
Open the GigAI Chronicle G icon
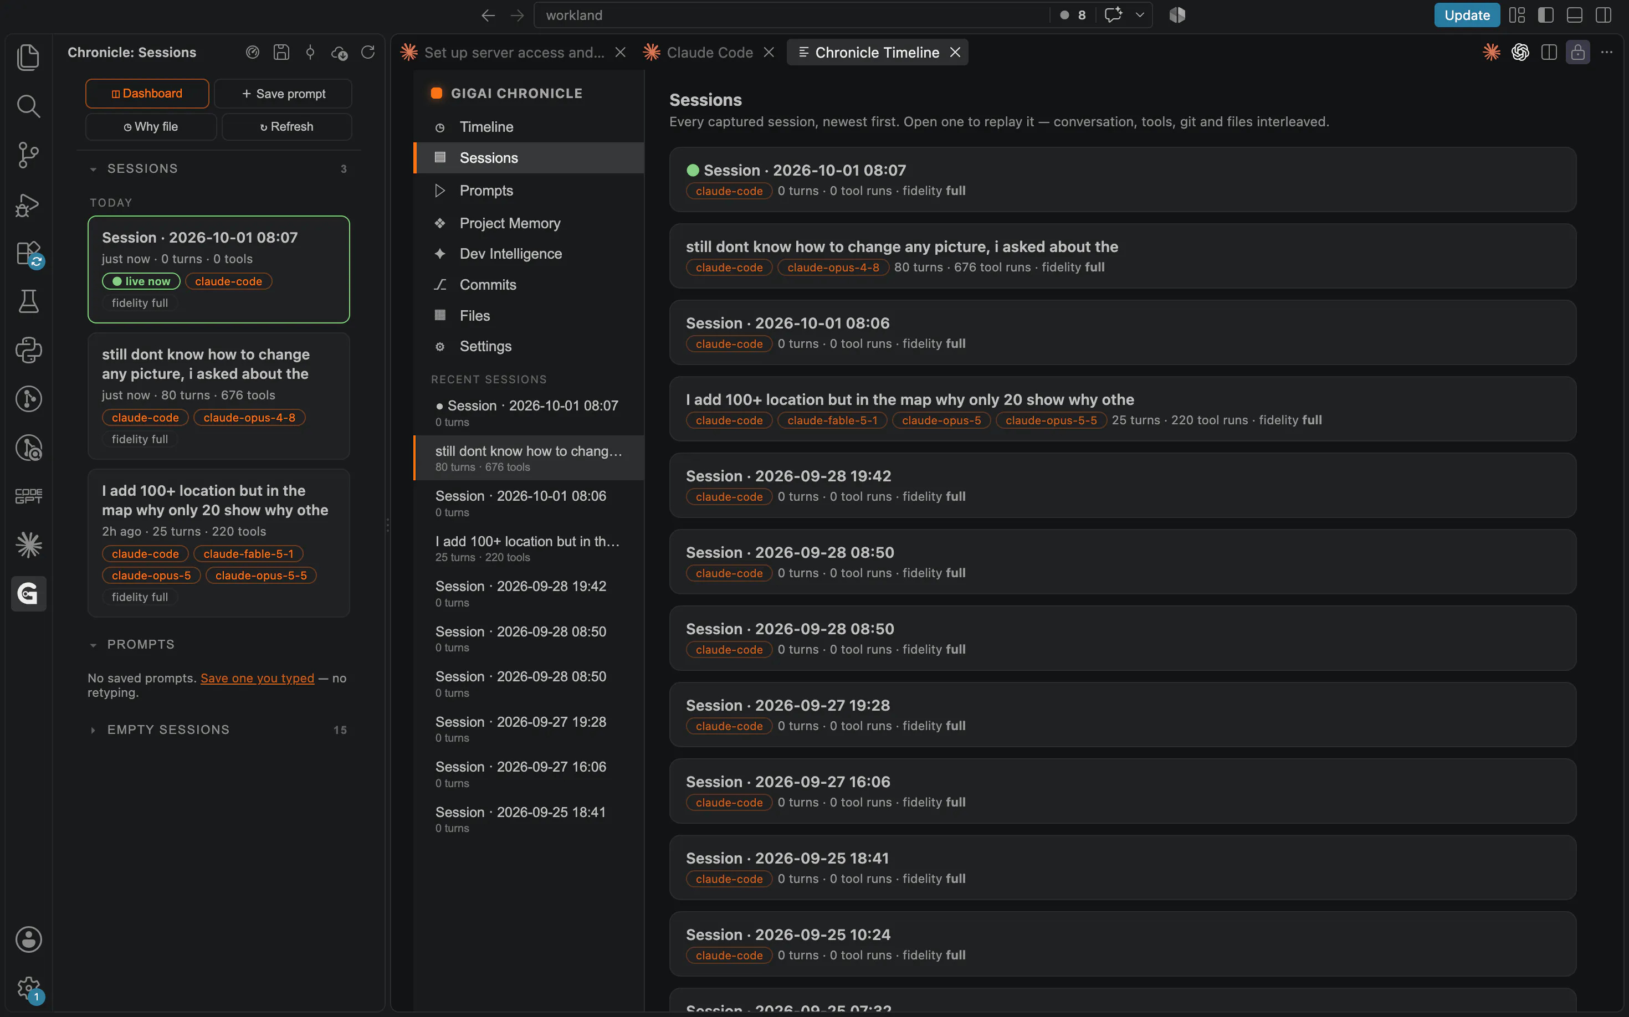pos(28,593)
